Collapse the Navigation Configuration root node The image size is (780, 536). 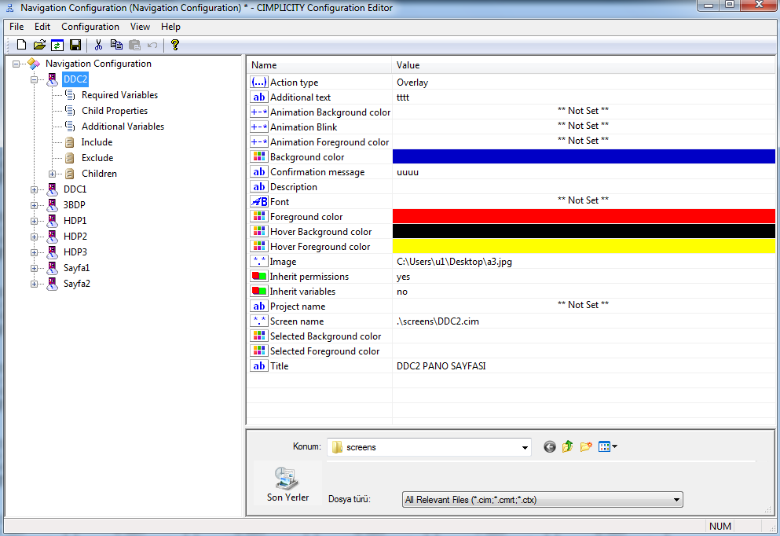[16, 64]
